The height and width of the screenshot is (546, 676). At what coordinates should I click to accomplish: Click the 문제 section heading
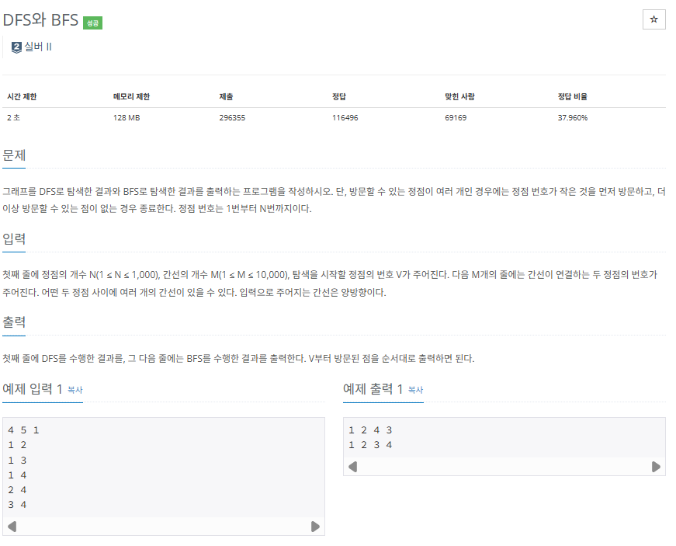(14, 155)
